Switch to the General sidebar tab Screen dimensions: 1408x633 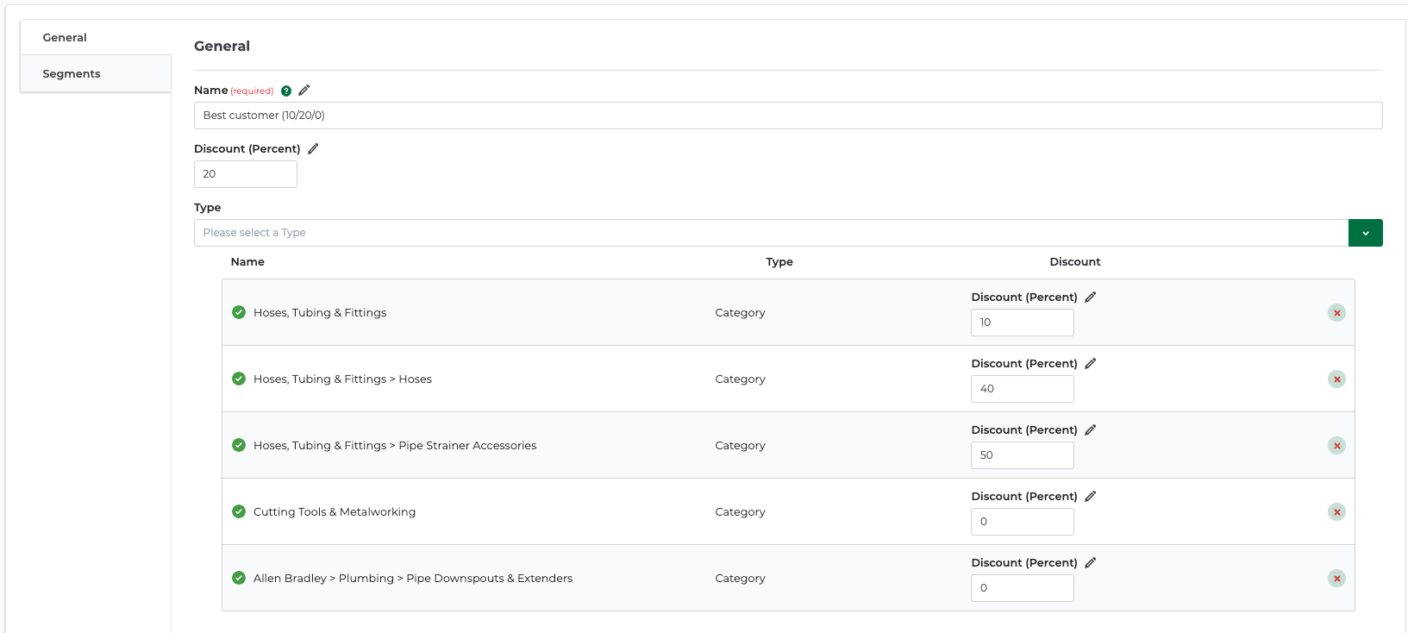pyautogui.click(x=96, y=37)
